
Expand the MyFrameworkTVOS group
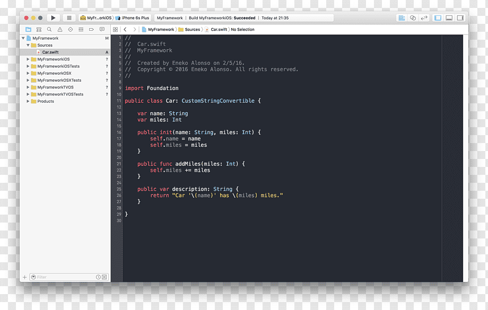tap(28, 87)
